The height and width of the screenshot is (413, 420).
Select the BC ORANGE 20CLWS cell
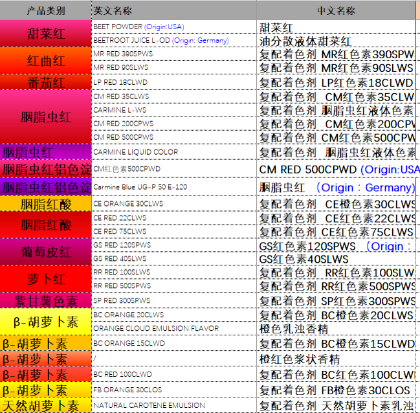tap(174, 315)
